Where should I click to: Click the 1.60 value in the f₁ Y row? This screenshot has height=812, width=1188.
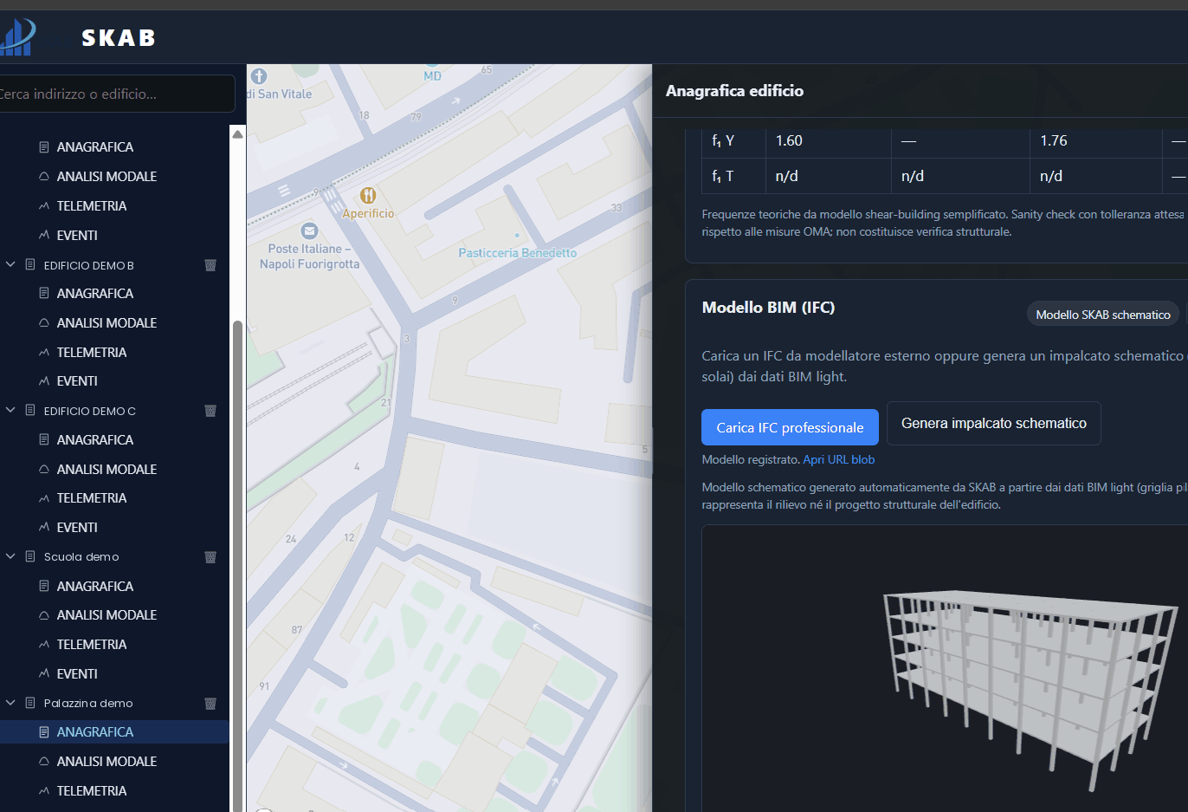pos(789,140)
